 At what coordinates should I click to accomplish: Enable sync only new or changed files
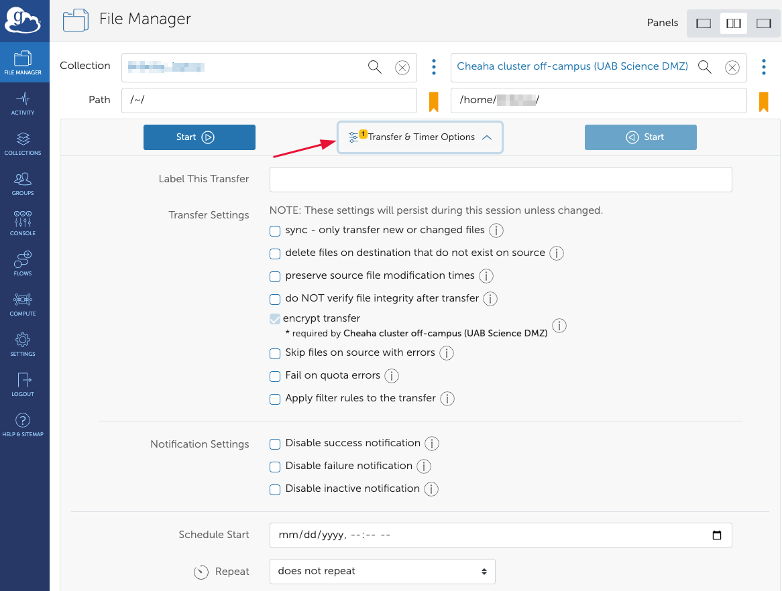pyautogui.click(x=275, y=231)
